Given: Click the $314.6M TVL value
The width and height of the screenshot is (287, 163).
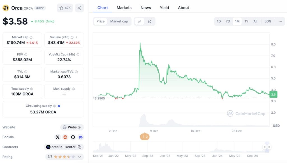Looking at the screenshot, I should [22, 77].
